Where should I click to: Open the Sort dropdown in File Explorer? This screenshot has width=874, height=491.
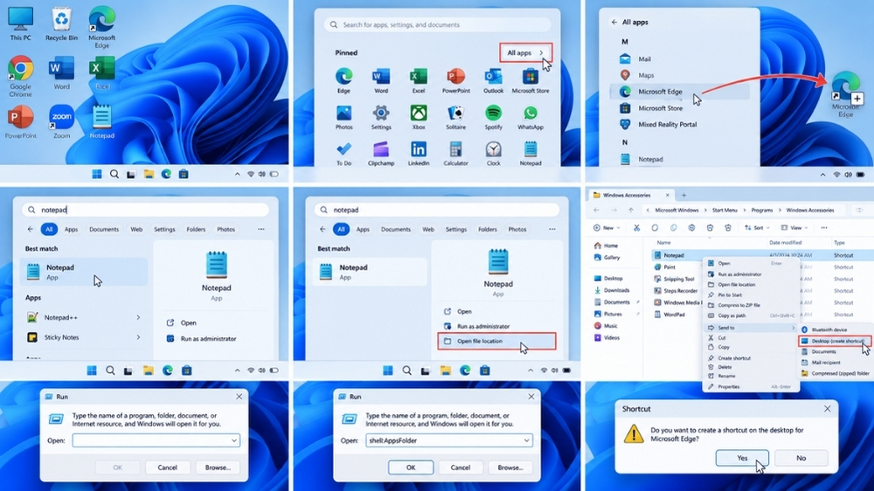point(757,227)
